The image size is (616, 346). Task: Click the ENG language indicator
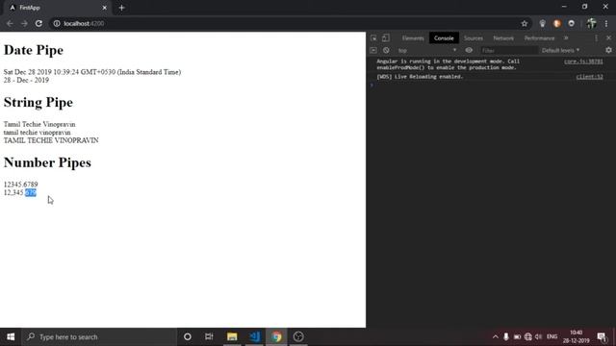tap(552, 336)
